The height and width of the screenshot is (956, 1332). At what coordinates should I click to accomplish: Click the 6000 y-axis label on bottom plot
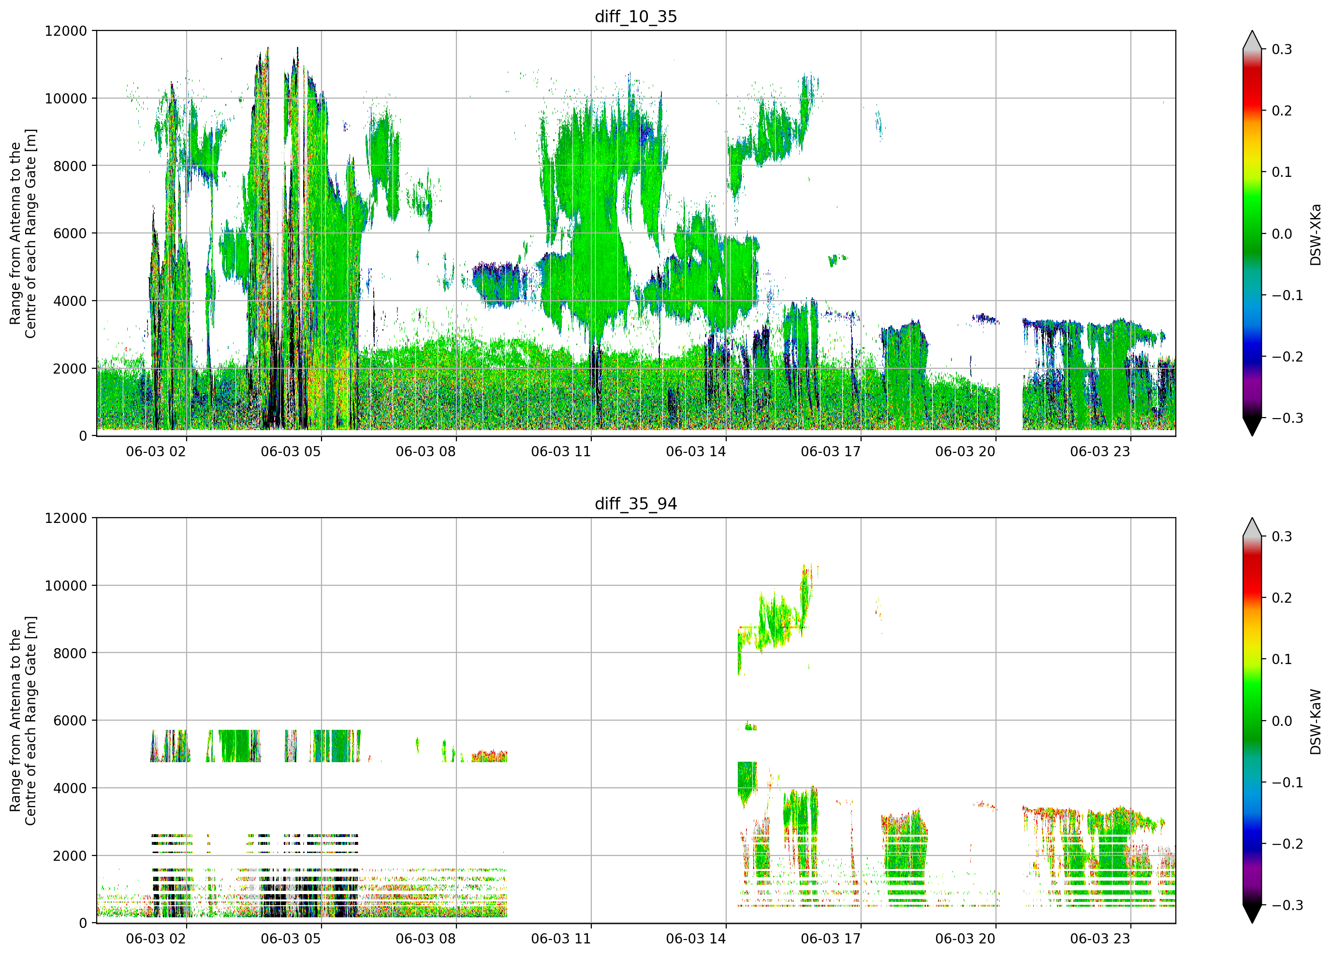[70, 721]
